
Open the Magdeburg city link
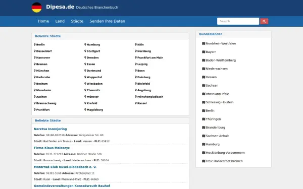tap(95, 110)
